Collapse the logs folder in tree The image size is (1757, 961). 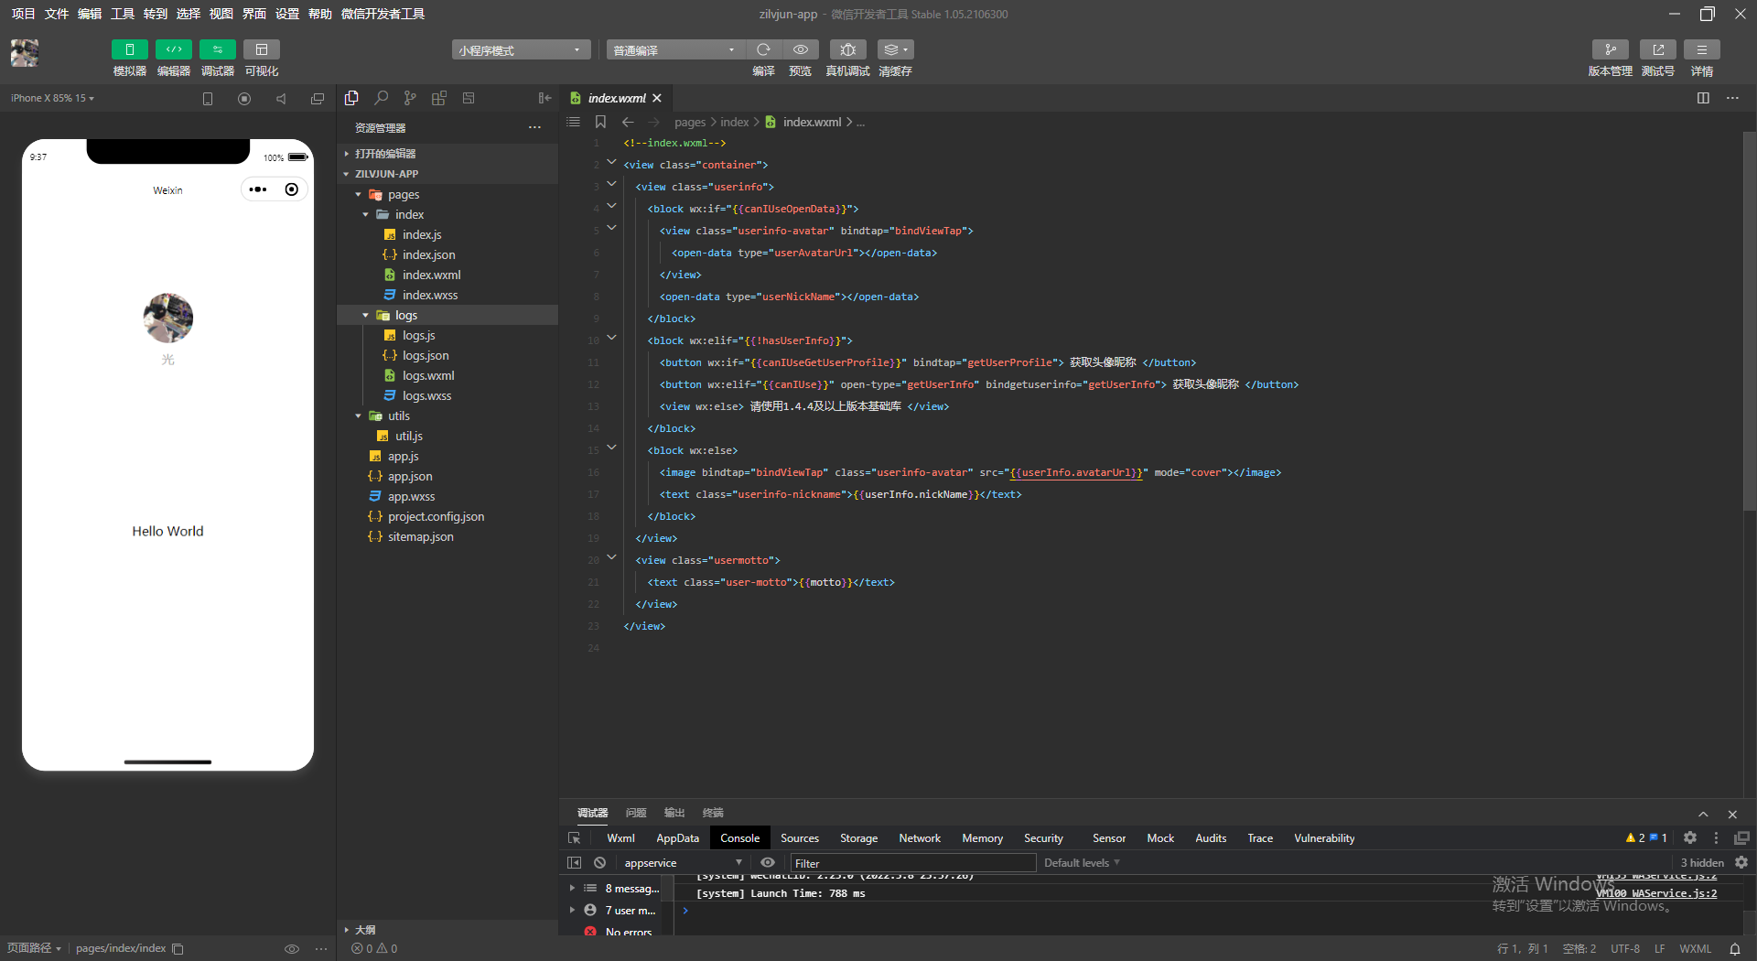coord(365,316)
